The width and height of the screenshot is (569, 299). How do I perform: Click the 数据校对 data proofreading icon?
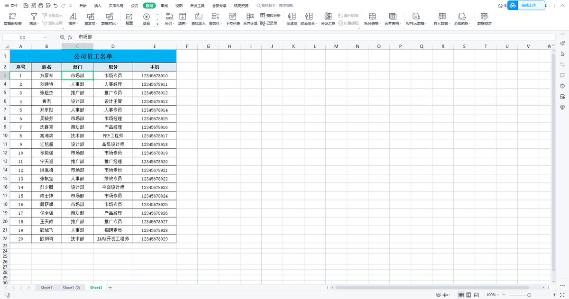(484, 19)
